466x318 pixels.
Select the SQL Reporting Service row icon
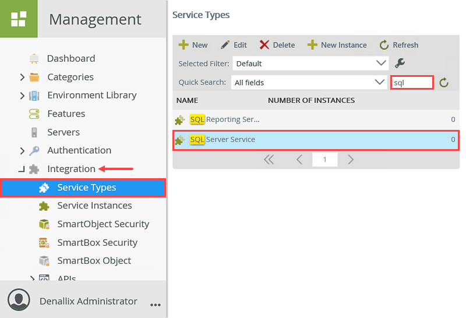(x=180, y=120)
